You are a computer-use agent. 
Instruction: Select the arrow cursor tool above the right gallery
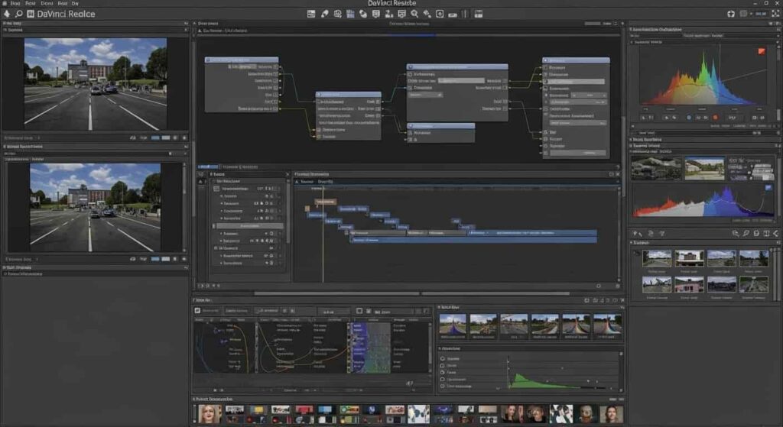click(x=637, y=234)
